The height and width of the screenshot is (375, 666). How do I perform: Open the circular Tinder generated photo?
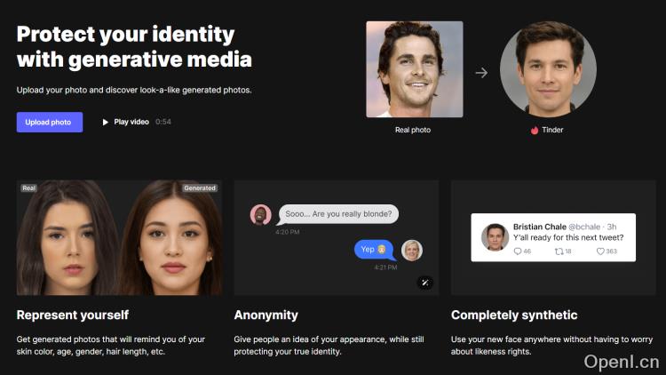coord(548,69)
